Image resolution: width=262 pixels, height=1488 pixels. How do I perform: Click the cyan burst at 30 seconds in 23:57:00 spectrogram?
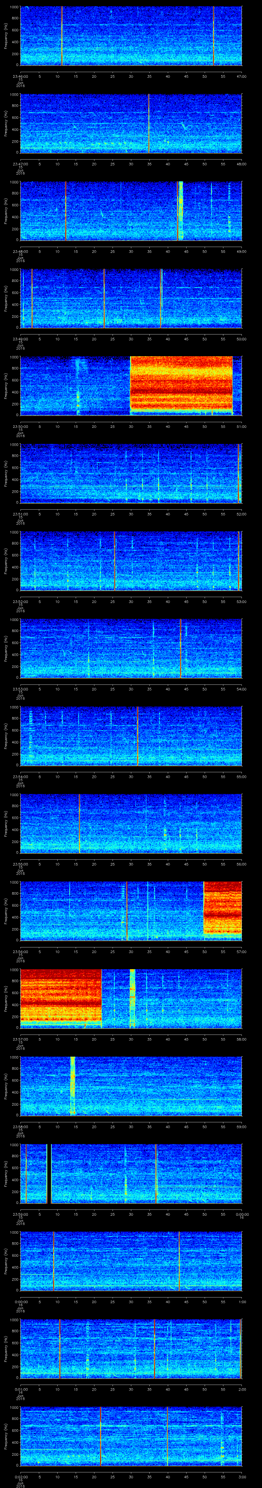(x=133, y=998)
